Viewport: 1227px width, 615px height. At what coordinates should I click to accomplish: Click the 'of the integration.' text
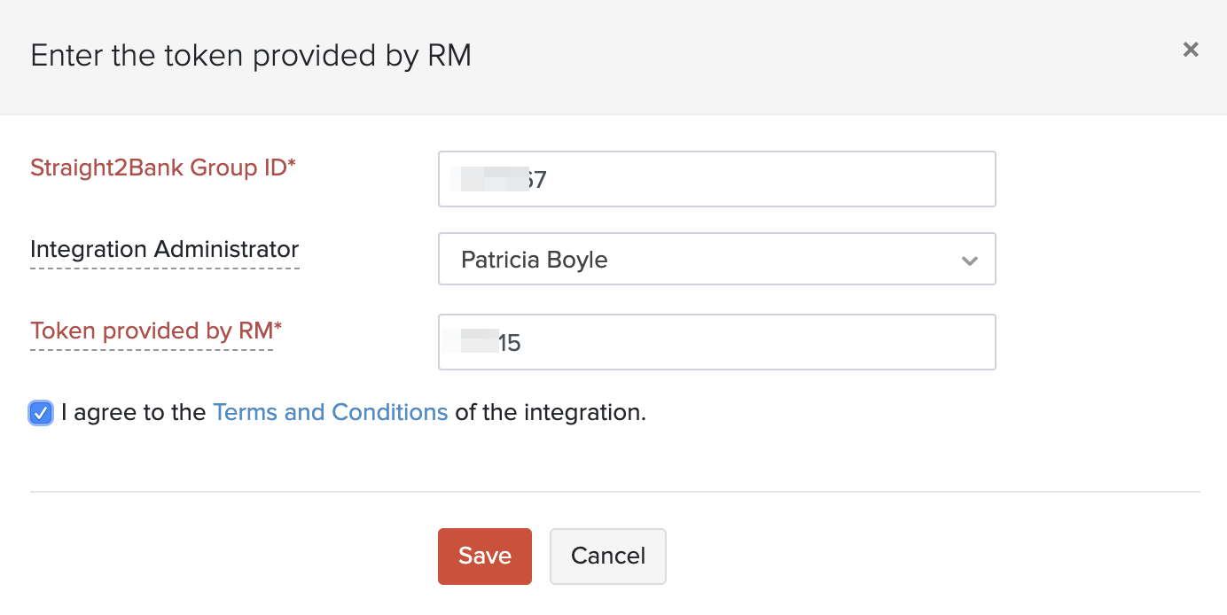click(550, 413)
